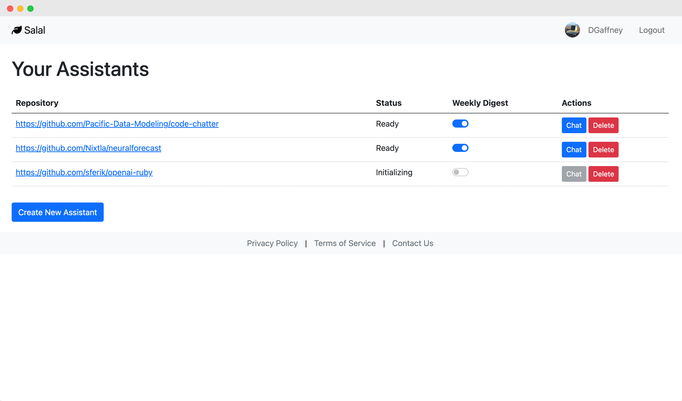Click Delete button for openai-ruby

coord(603,173)
